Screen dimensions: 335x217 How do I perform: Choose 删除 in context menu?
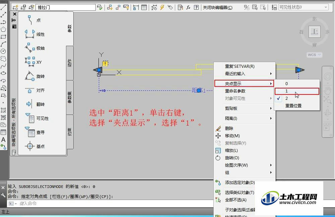click(x=245, y=129)
